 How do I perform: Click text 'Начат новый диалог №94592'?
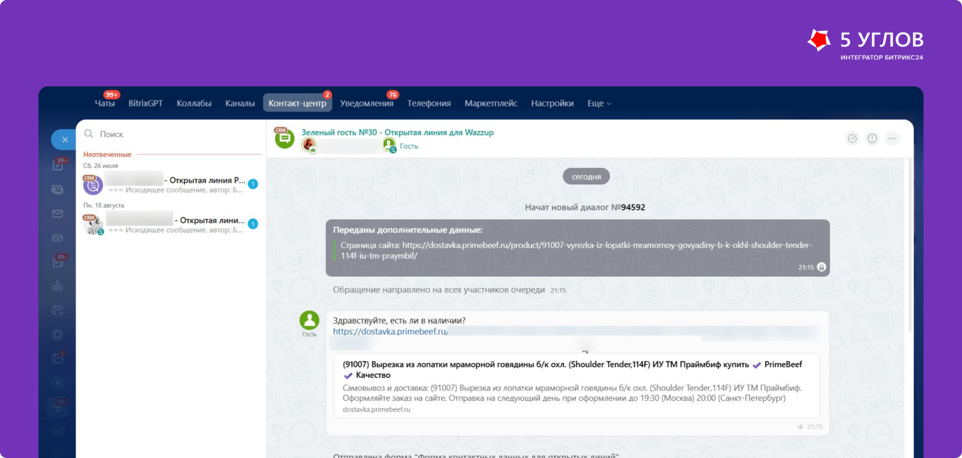coord(585,208)
